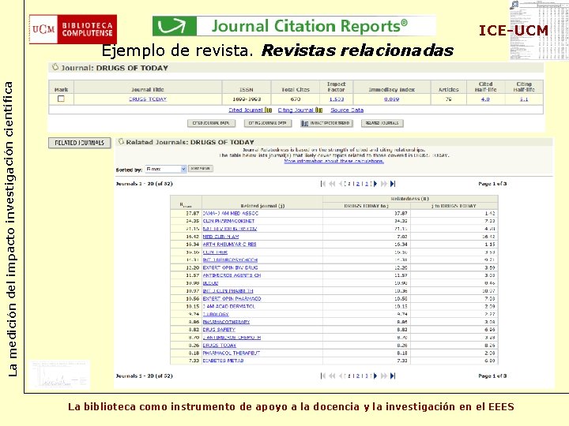569x426 pixels.
Task: Go to first page in the bottom pagination bar
Action: point(323,376)
